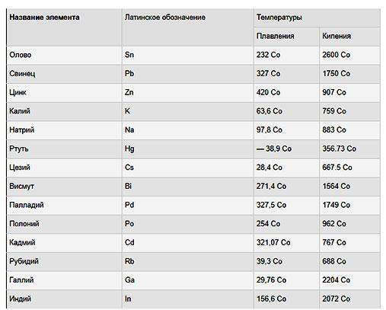Screen dimensions: 386x310
Task: Click the 'Название элемента' column header
Action: 44,18
